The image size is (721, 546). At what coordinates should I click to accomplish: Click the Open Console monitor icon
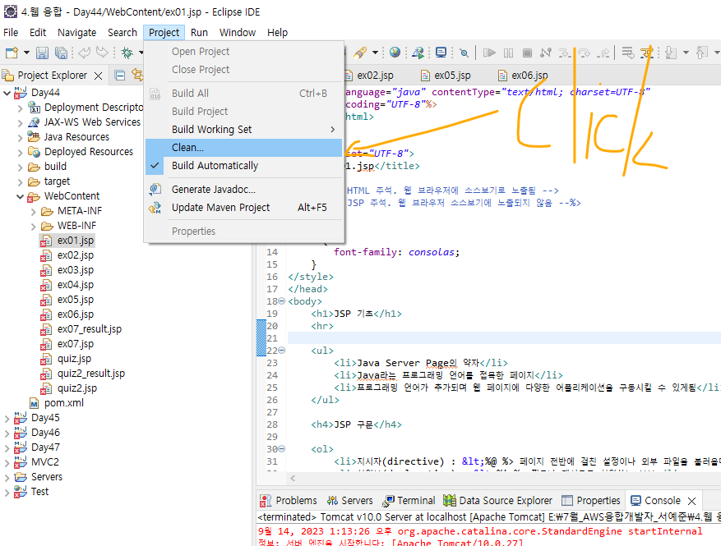click(x=441, y=53)
